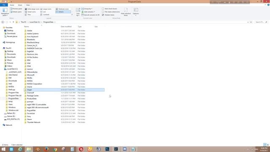Open Internet Explorer from taskbar

tap(20, 149)
